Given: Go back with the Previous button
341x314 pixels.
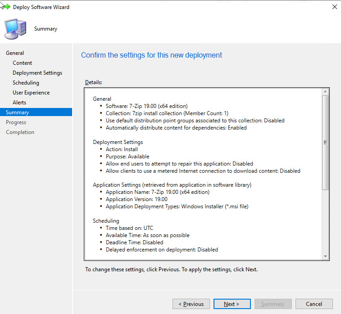Looking at the screenshot, I should 191,304.
